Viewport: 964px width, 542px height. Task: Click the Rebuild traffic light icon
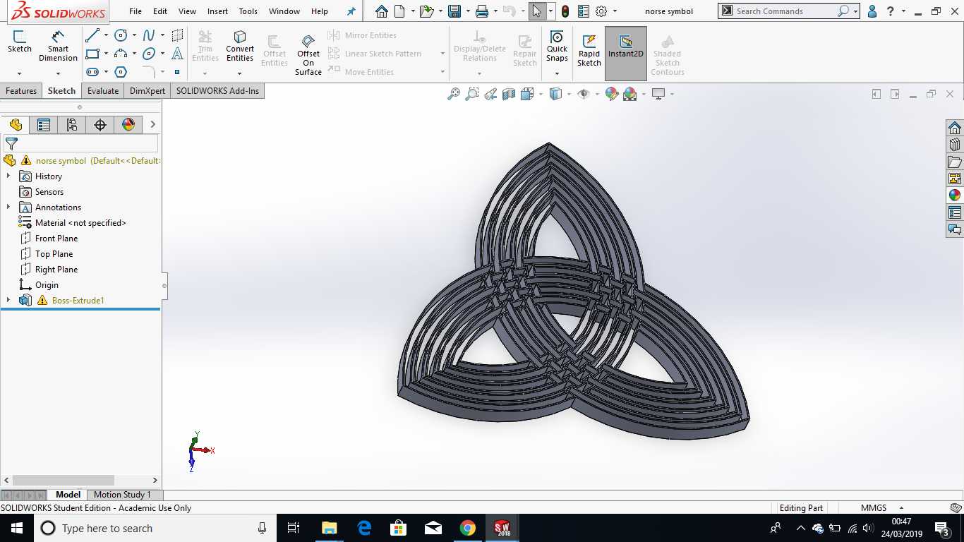tap(565, 11)
